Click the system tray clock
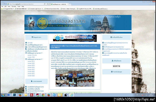Screen dimensions: 156x102 (151, 95)
